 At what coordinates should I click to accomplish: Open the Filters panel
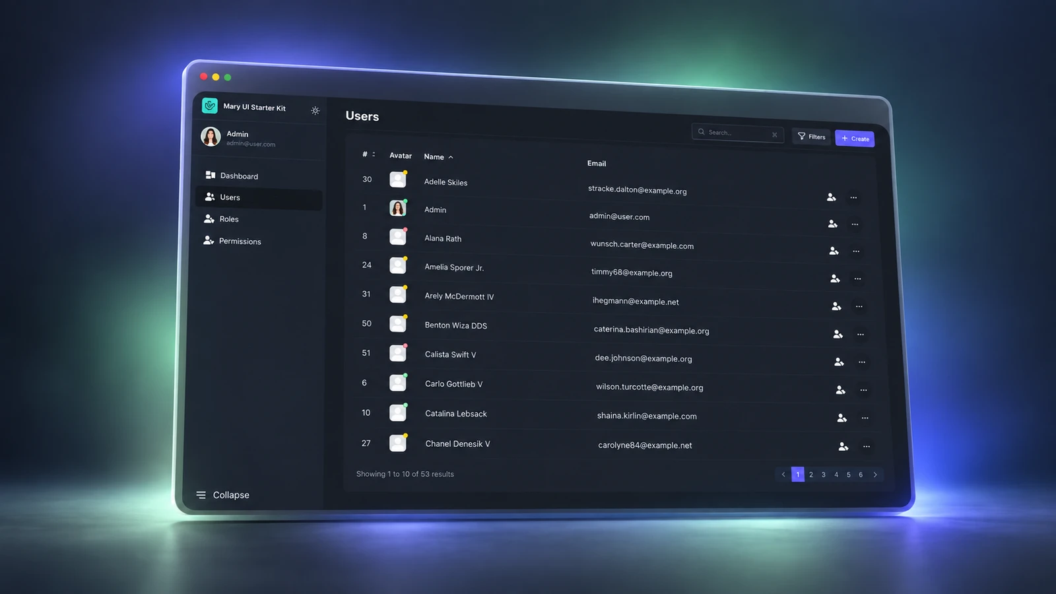(x=811, y=137)
